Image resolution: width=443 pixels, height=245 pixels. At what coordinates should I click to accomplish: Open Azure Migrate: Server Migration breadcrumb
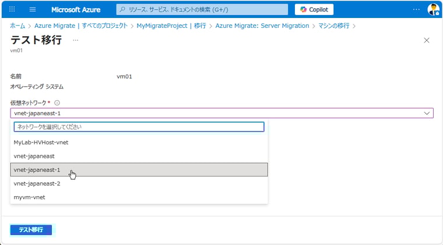point(262,26)
